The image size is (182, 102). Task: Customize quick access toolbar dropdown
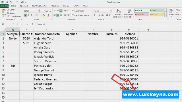26,2
